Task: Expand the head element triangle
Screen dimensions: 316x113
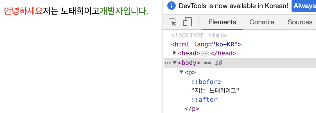Action: pyautogui.click(x=175, y=53)
